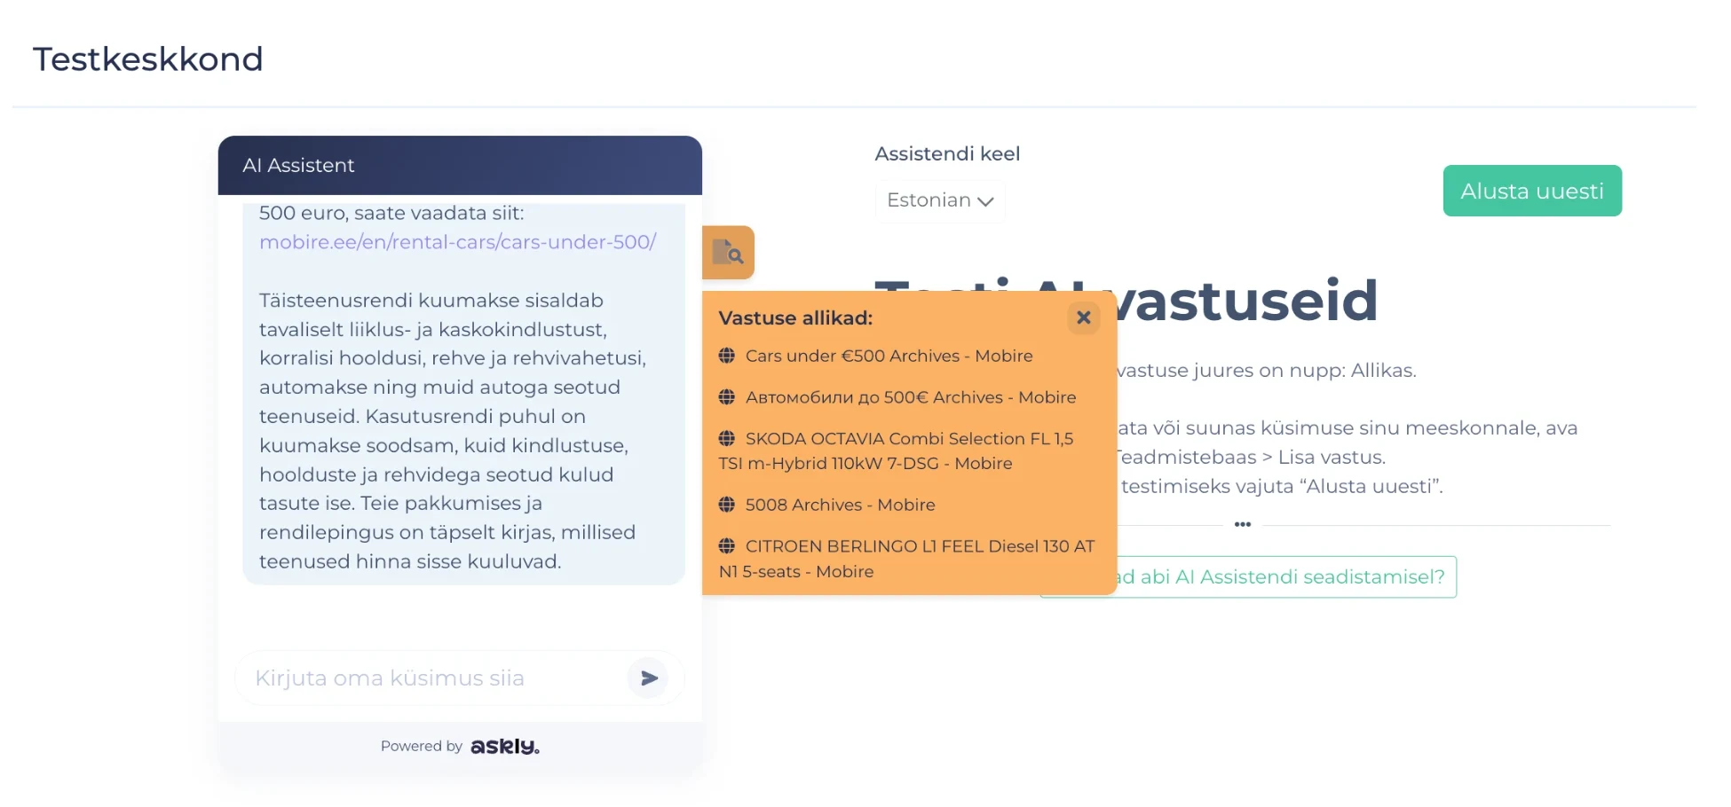
Task: Click the Testkeskkond page title
Action: point(148,59)
